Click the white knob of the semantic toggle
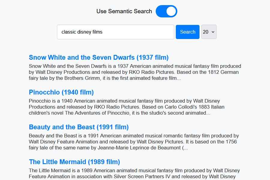This screenshot has height=180, width=270. point(171,11)
